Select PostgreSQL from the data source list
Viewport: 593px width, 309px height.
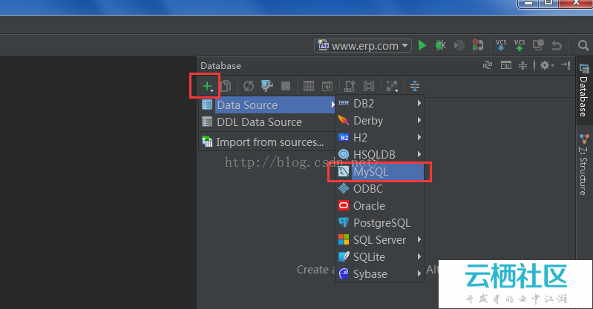pyautogui.click(x=380, y=223)
